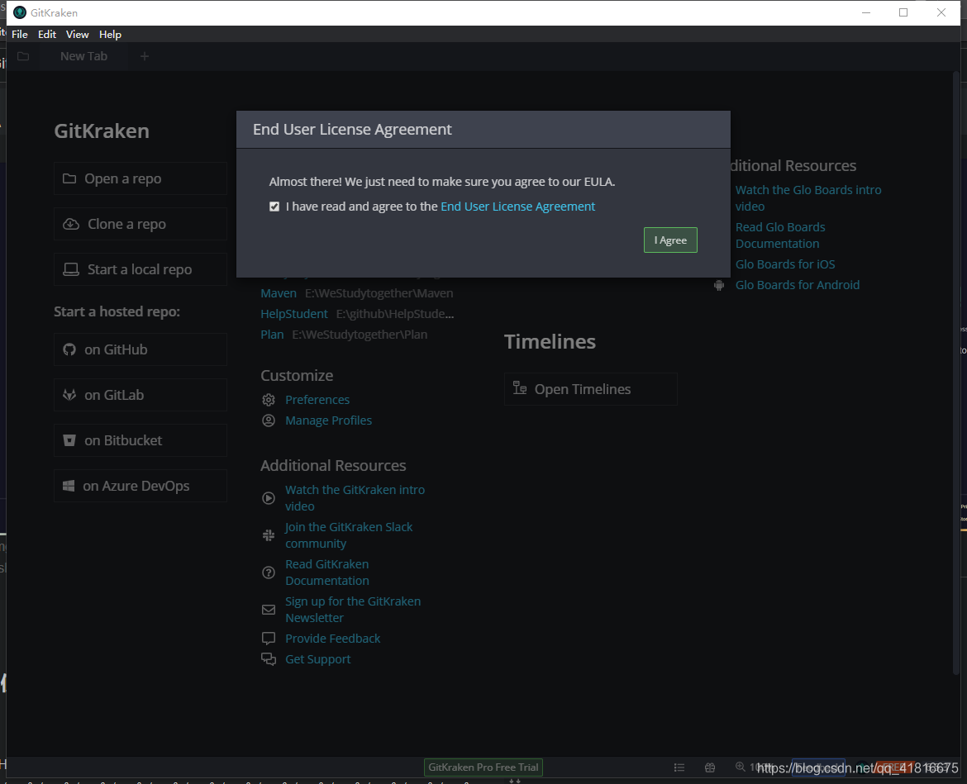Open Glo Boards for Android link
967x784 pixels.
(798, 285)
